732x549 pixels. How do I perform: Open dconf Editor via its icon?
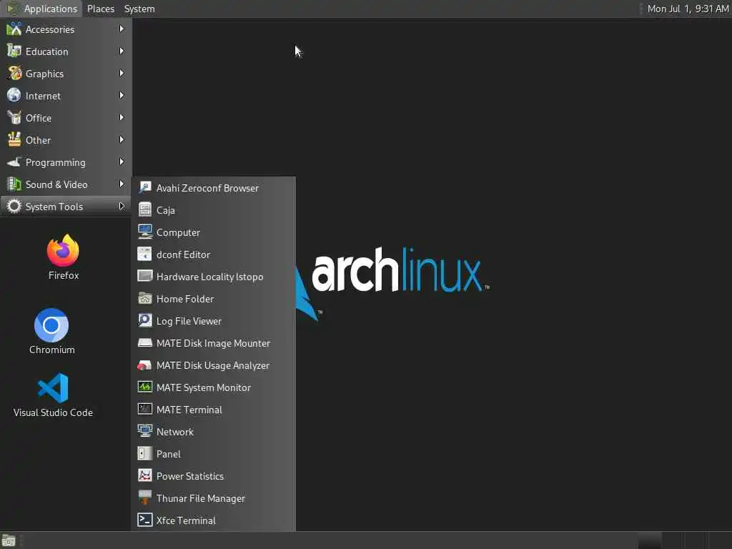tap(144, 254)
